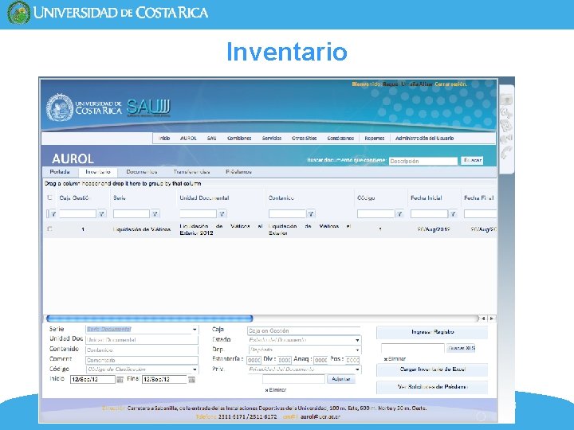Click the Código column header
The height and width of the screenshot is (430, 574).
pos(366,197)
